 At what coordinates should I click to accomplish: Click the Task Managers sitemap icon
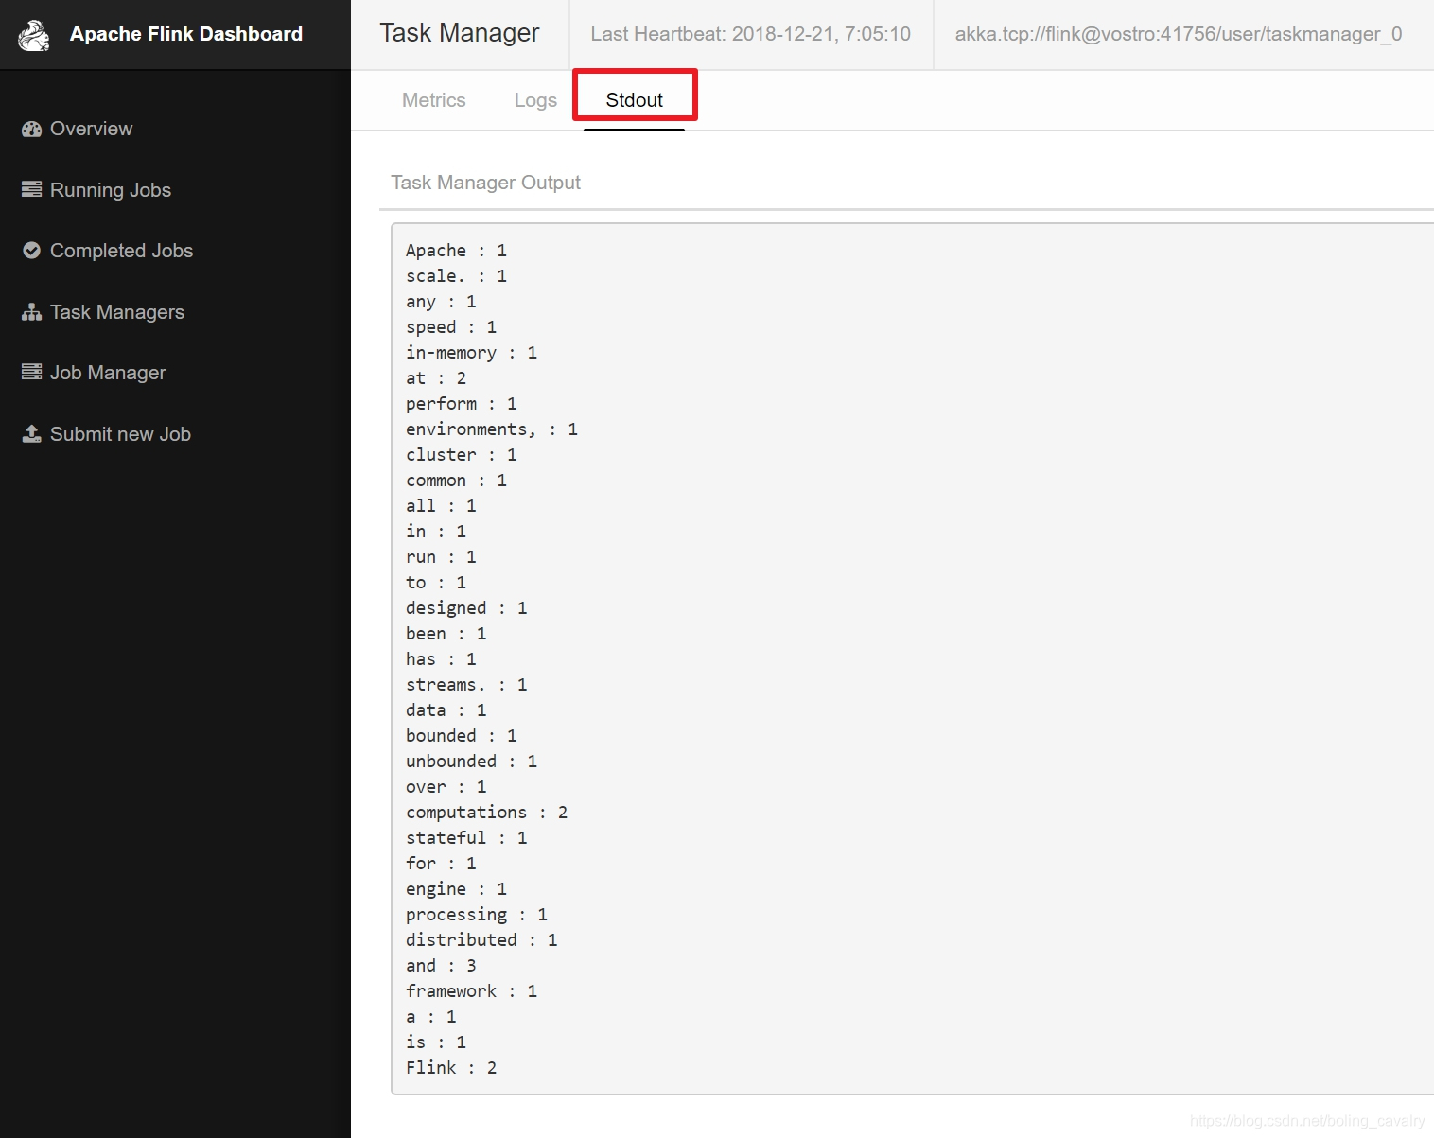(x=32, y=312)
